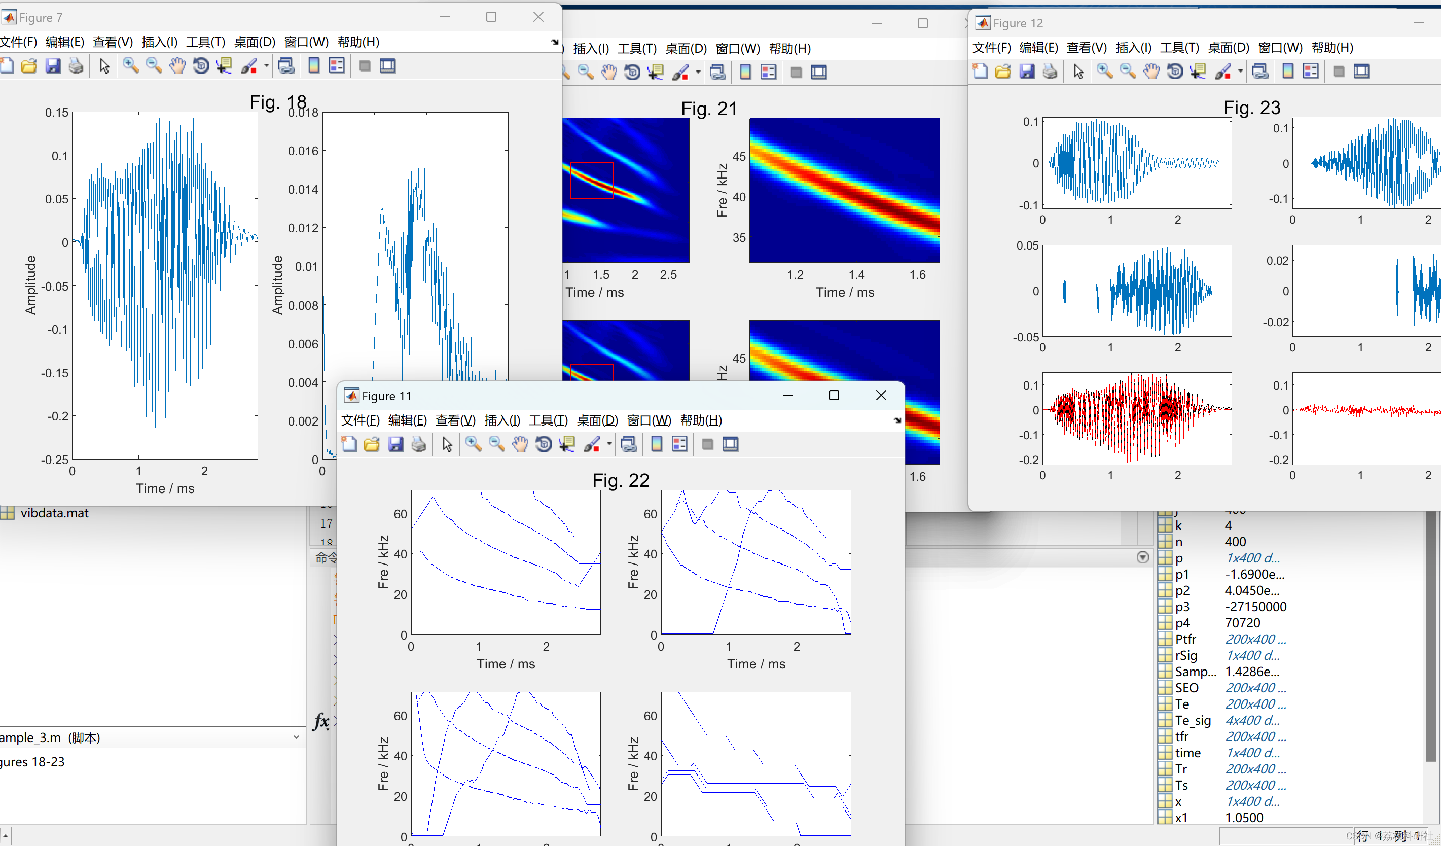Screen dimensions: 1441x846
Task: Click Print figure icon in Figure 12 toolbar
Action: point(1050,72)
